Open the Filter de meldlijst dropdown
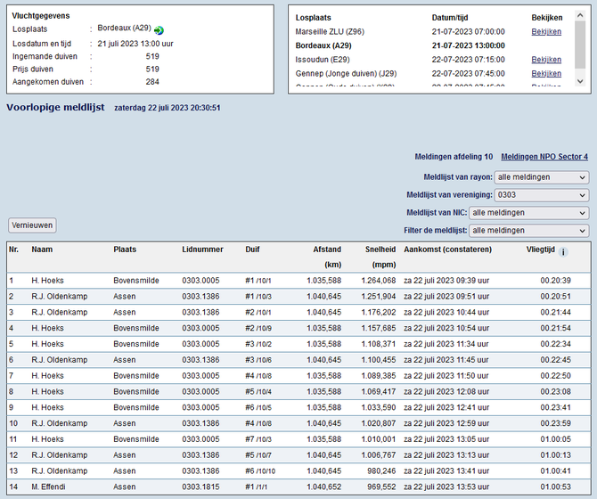 pos(528,231)
